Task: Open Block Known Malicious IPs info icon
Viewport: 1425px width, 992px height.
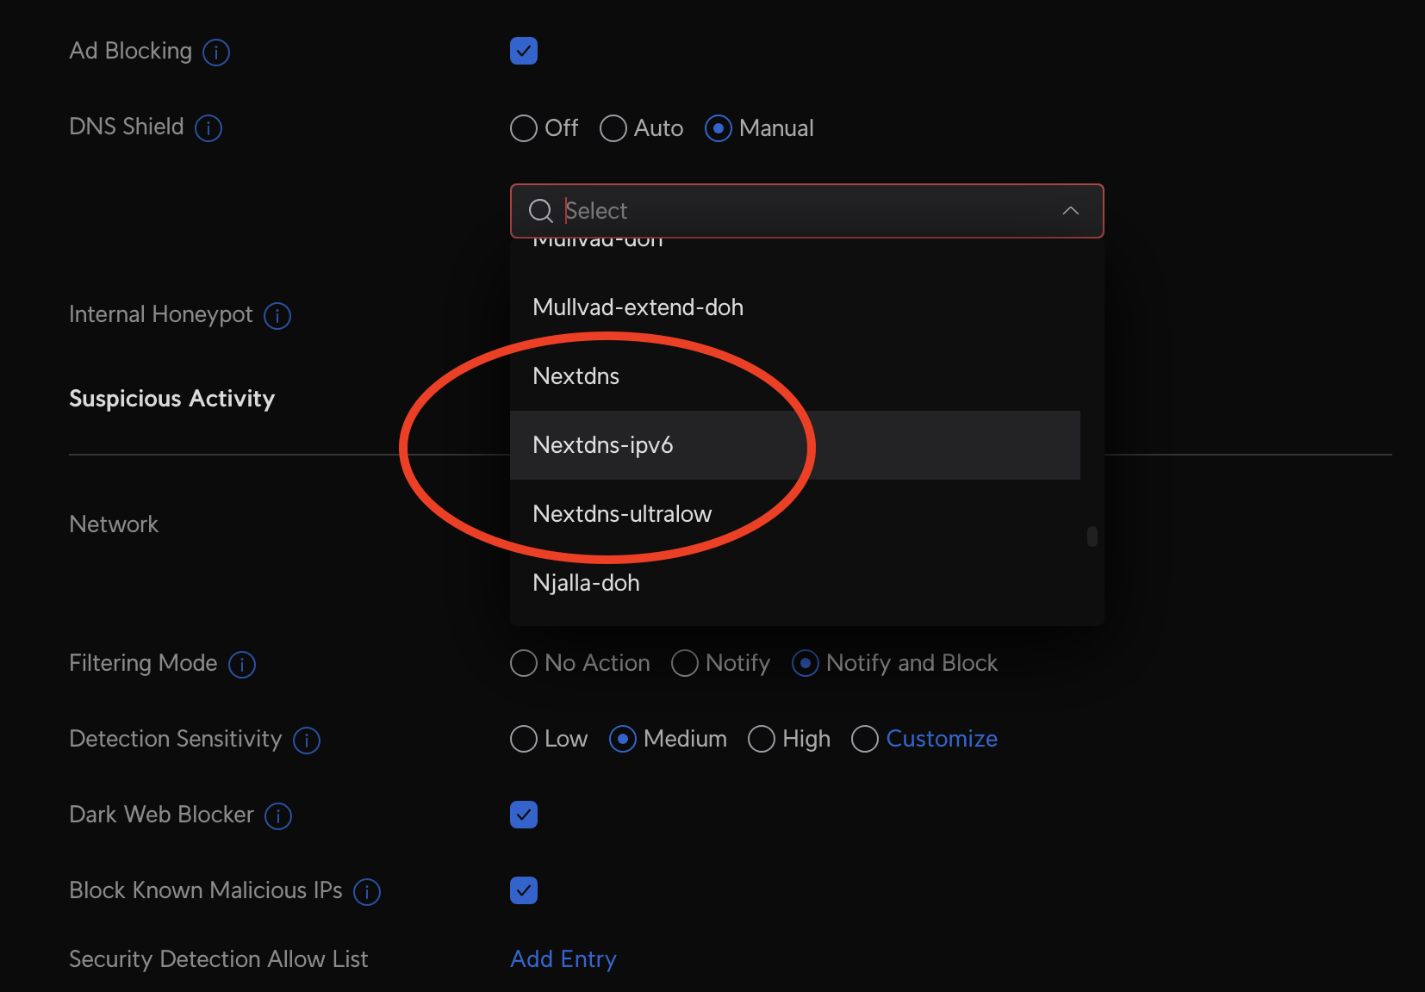Action: pyautogui.click(x=367, y=892)
